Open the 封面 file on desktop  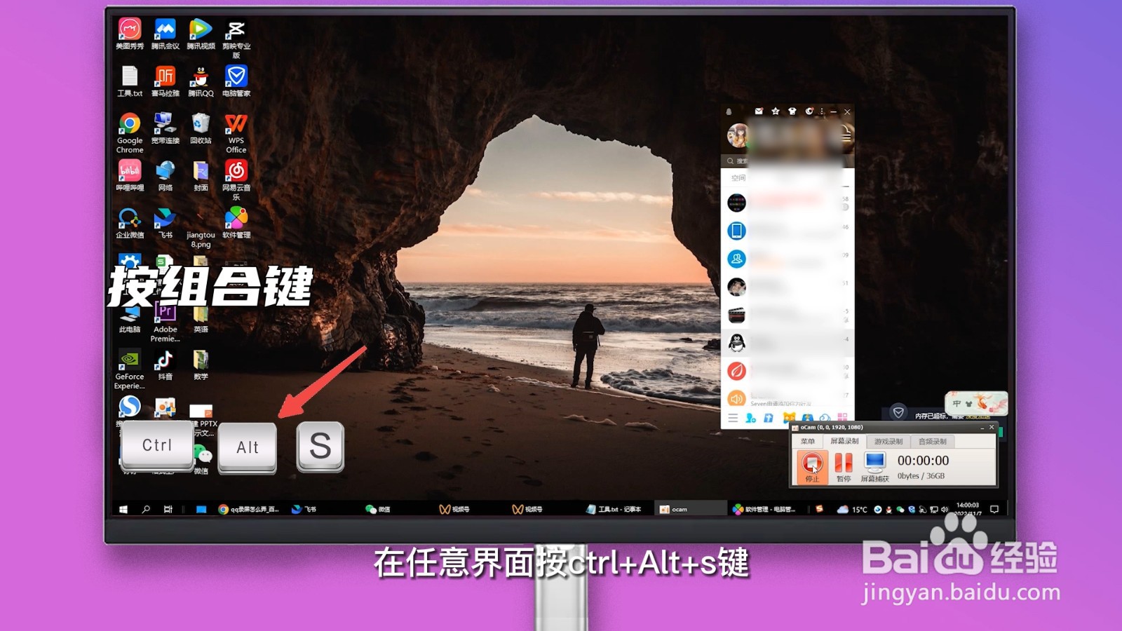(x=201, y=176)
